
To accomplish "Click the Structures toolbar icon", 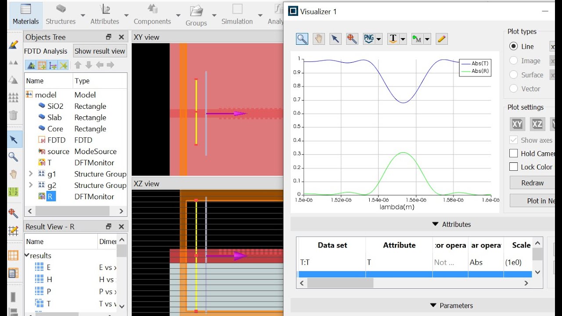I will click(x=61, y=9).
